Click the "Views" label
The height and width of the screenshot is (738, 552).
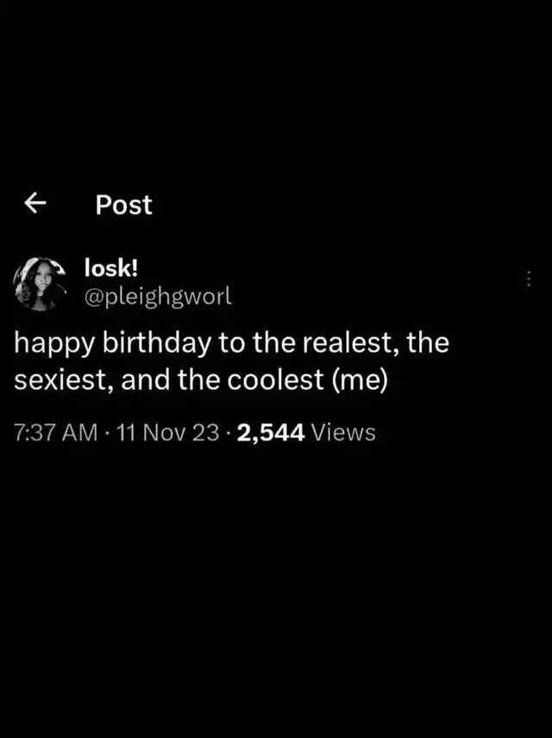point(342,432)
